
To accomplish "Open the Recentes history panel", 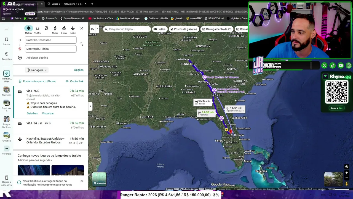I will tap(7, 56).
